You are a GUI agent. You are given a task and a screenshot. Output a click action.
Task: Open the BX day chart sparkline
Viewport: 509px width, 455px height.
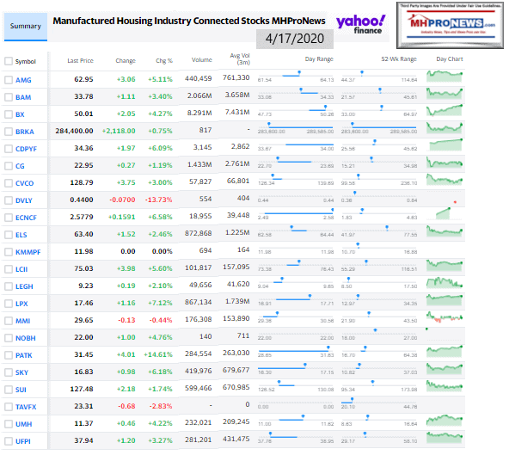click(445, 110)
